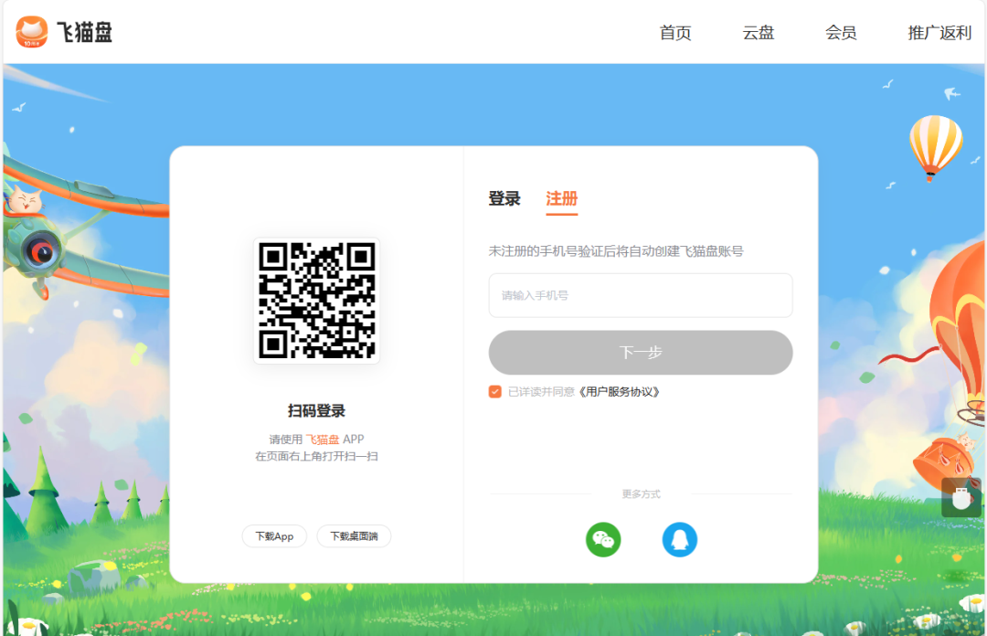
Task: Click the 飞猫盘 cat logo icon
Action: click(x=31, y=32)
